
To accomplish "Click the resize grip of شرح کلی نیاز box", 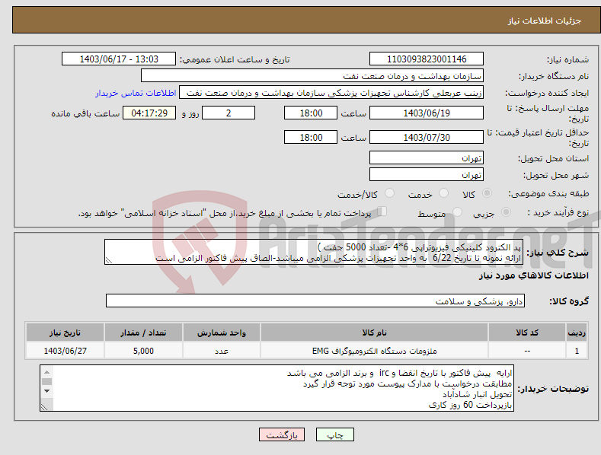I will click(x=109, y=260).
